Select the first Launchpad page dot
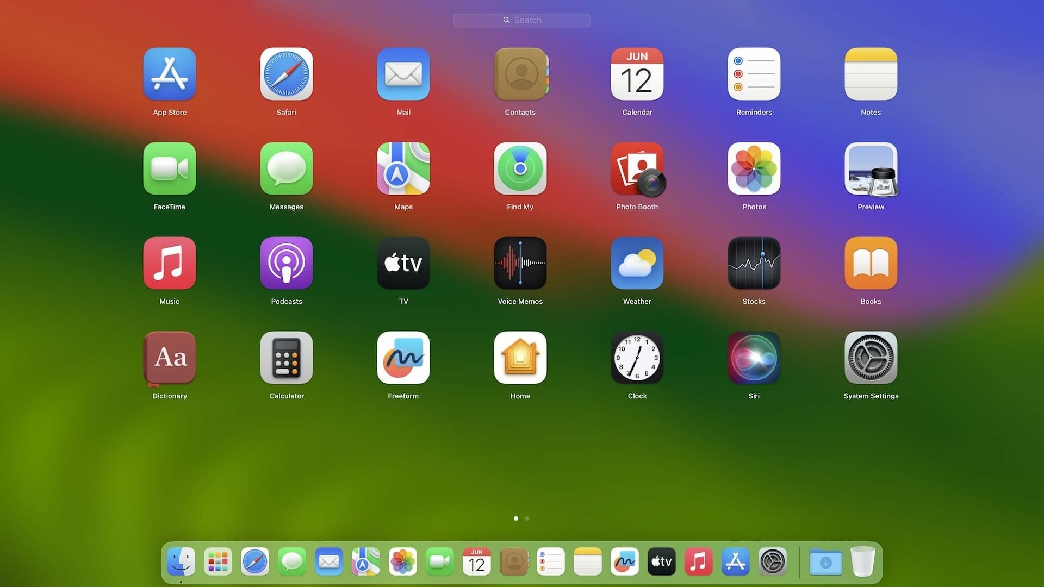1044x587 pixels. click(x=516, y=519)
